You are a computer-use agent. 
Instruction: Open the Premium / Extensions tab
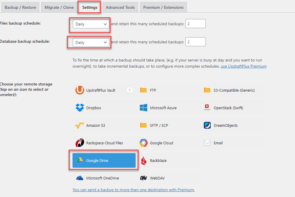point(163,7)
